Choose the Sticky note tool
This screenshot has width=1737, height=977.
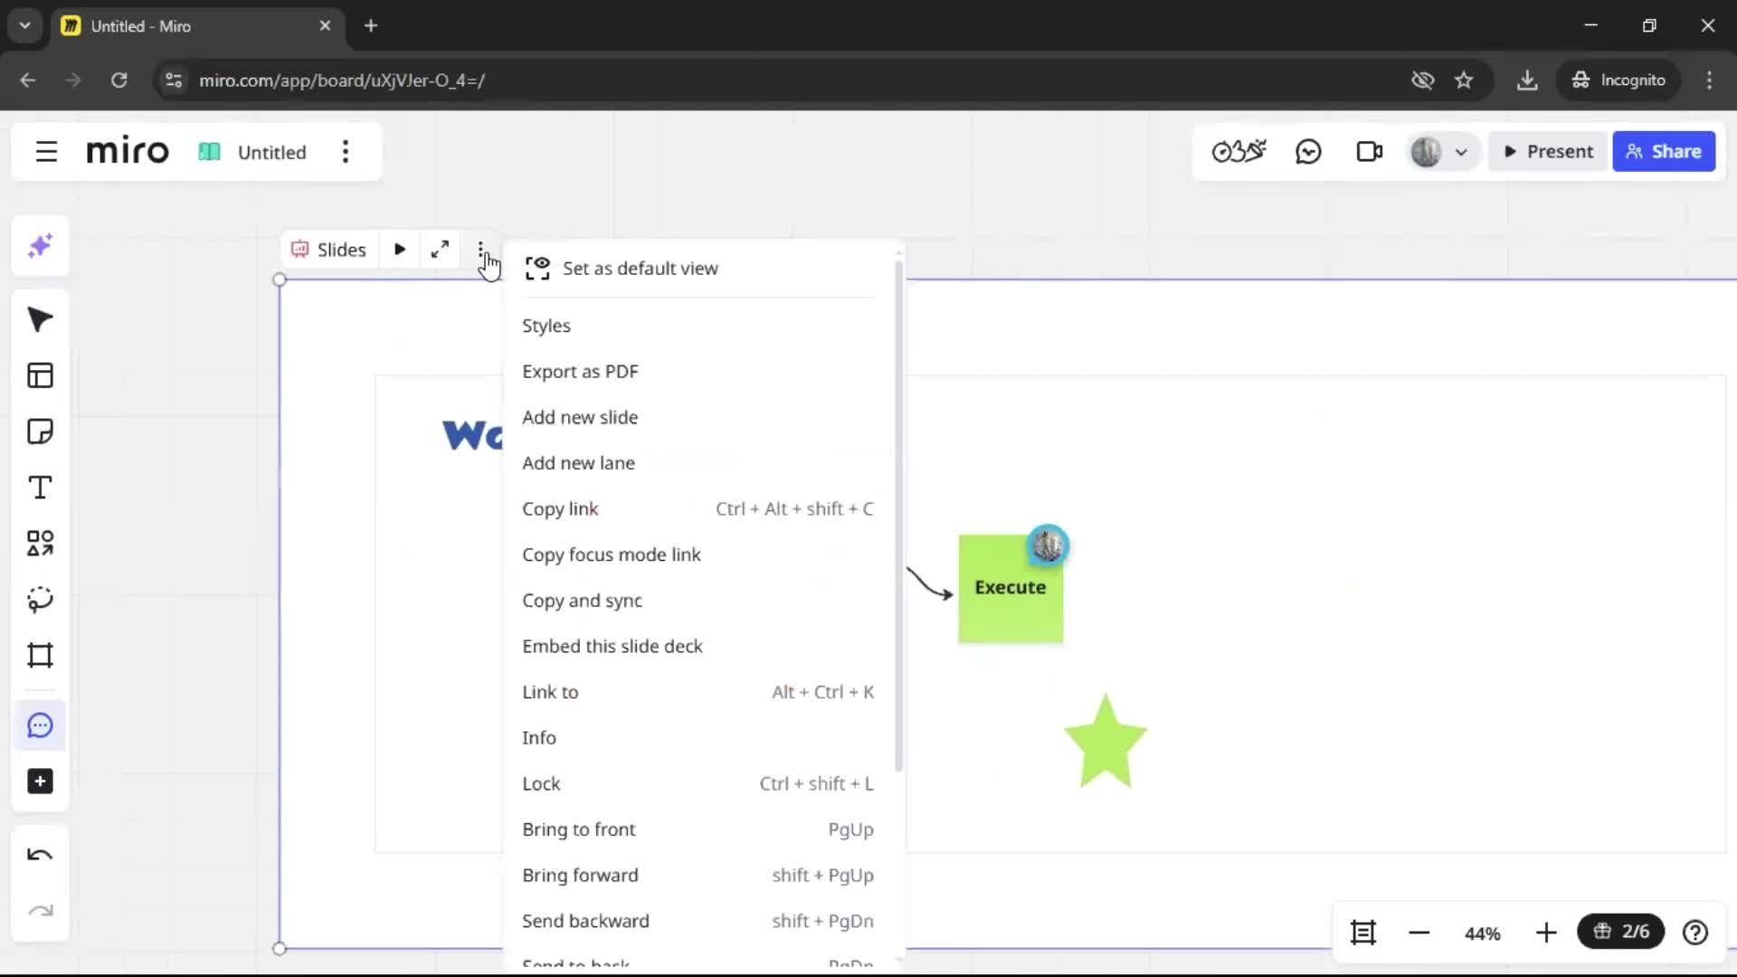(x=40, y=432)
